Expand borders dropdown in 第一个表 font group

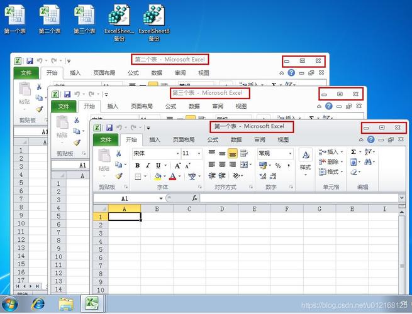(x=145, y=176)
